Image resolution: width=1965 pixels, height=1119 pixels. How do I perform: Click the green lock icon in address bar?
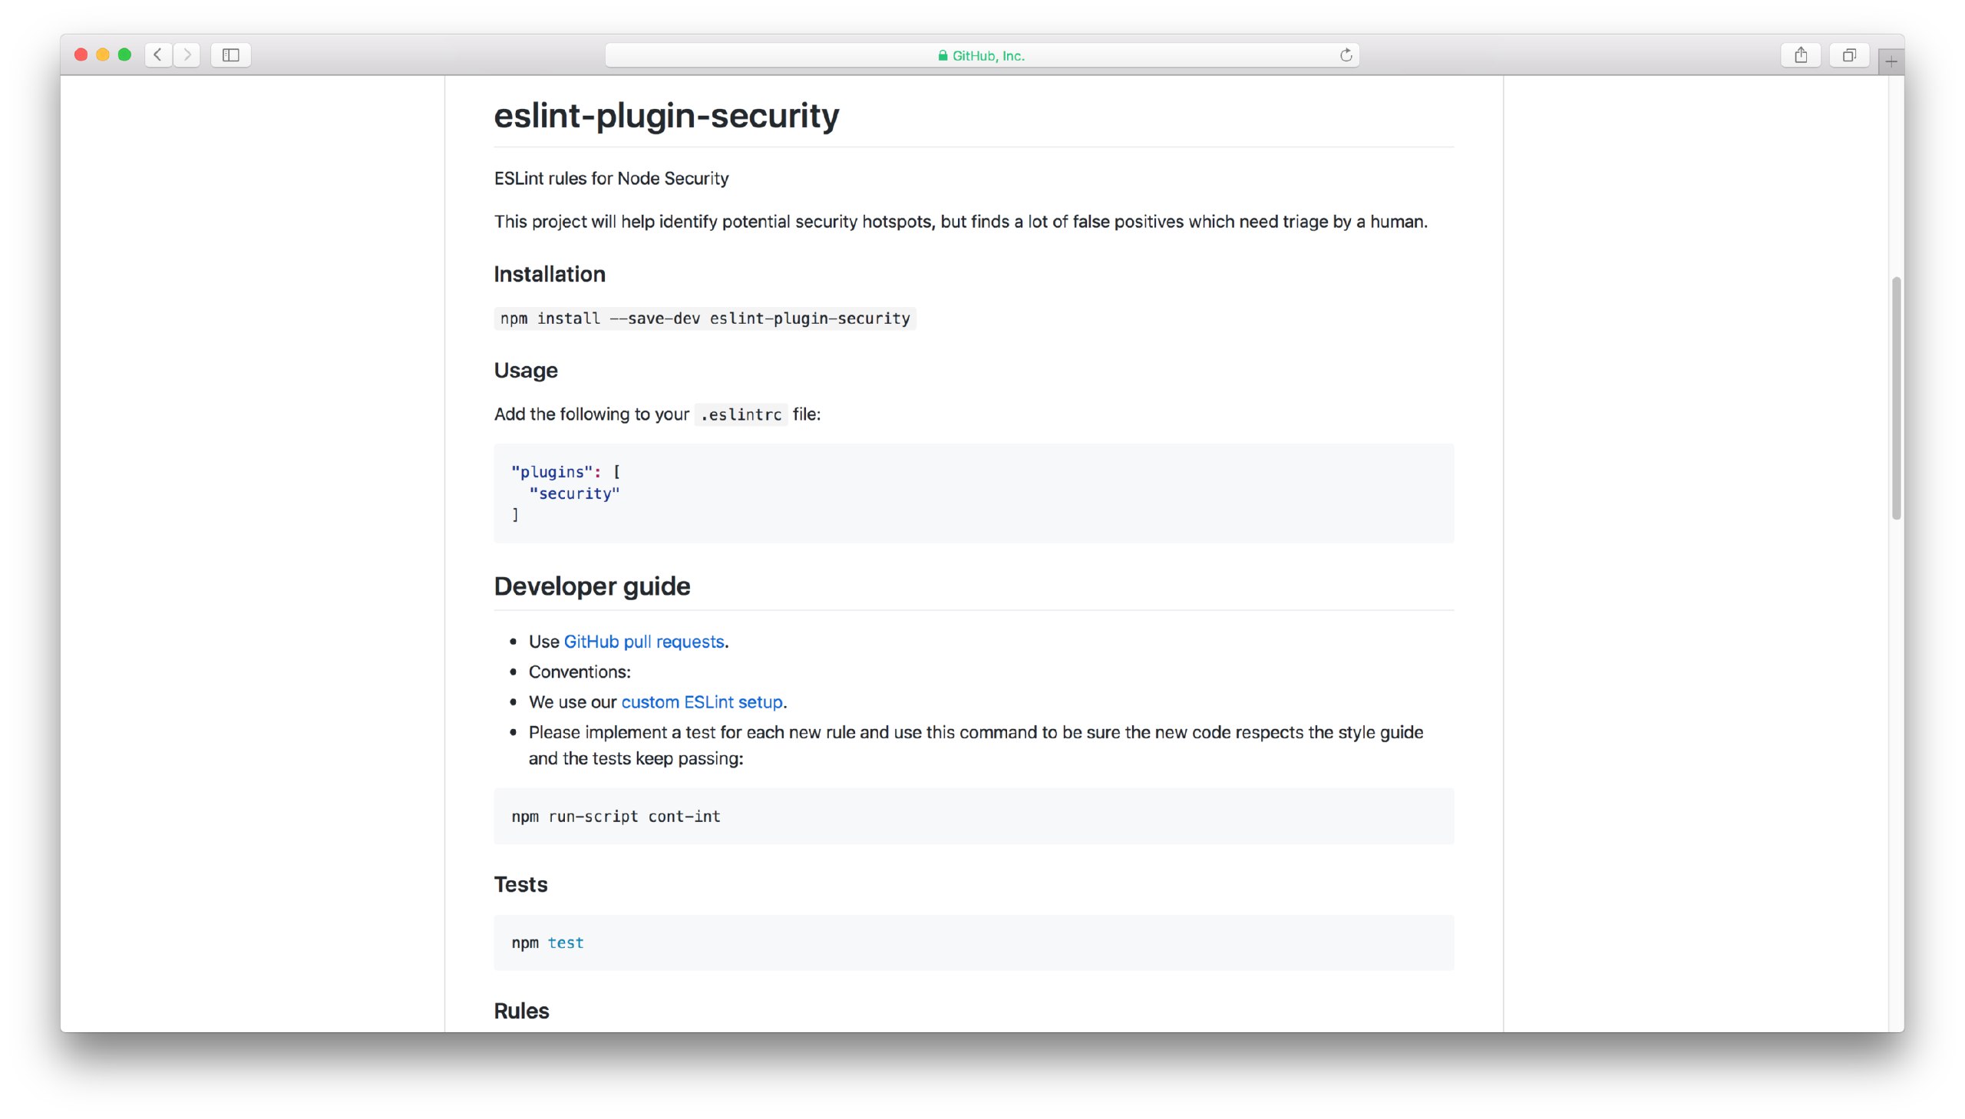[x=942, y=55]
